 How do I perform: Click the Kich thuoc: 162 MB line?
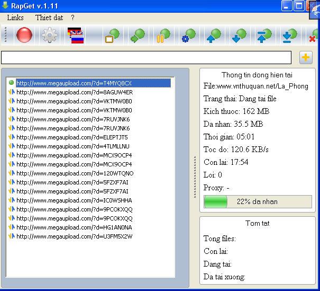pyautogui.click(x=236, y=111)
